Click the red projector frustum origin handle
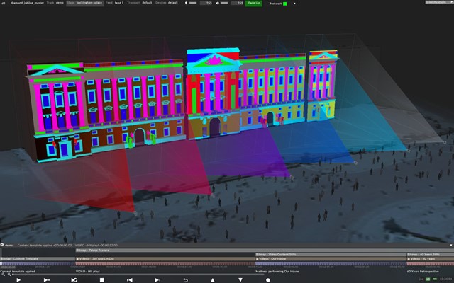The image size is (454, 283). pos(135,213)
